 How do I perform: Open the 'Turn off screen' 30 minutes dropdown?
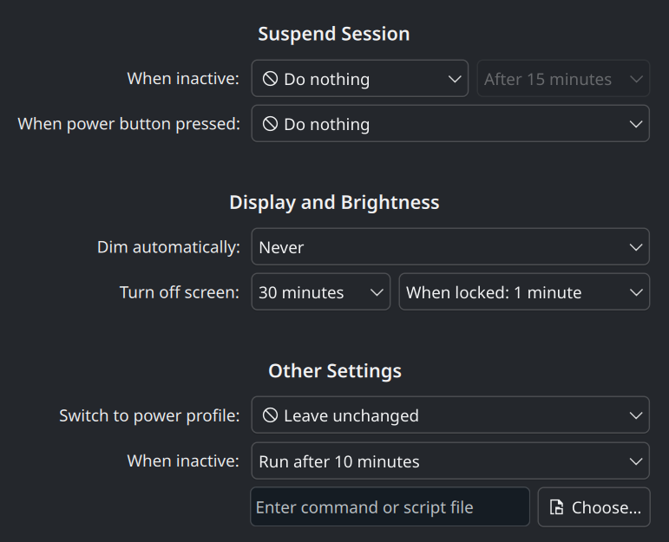point(320,292)
